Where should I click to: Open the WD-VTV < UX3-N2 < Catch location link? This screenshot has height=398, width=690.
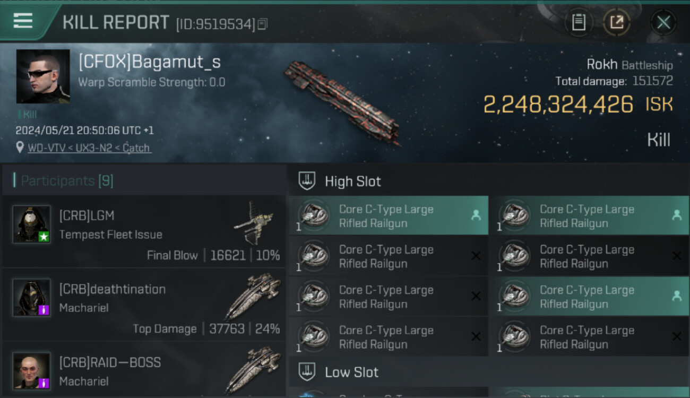click(x=89, y=148)
